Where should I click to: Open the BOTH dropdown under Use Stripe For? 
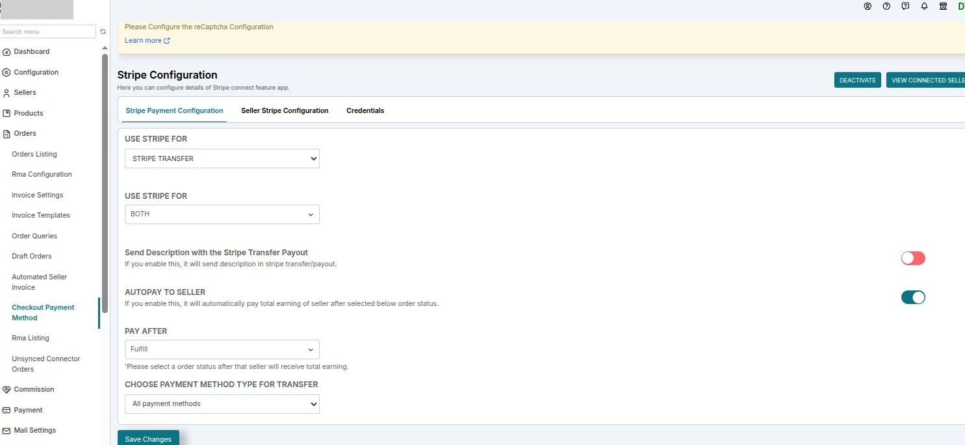click(222, 214)
